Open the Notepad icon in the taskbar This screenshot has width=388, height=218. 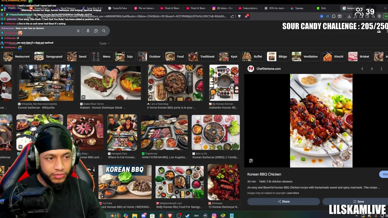(232, 216)
